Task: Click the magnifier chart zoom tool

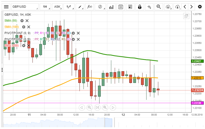Action: tap(159, 7)
